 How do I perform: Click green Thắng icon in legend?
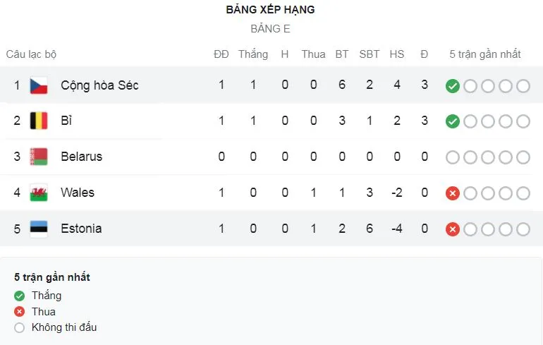(19, 296)
